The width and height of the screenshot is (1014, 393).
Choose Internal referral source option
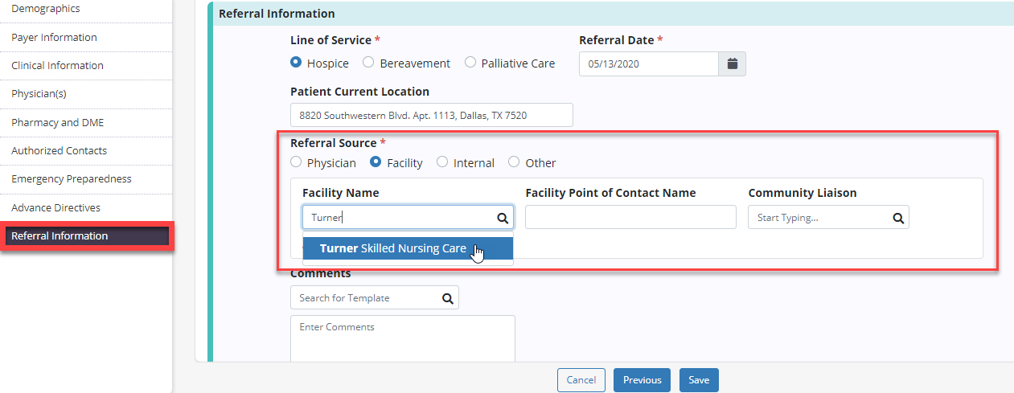pos(442,162)
